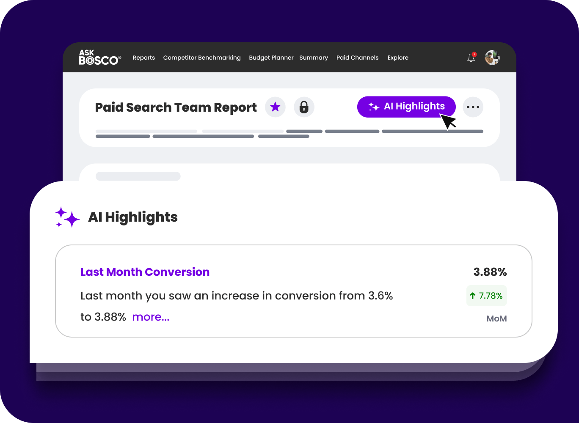This screenshot has width=579, height=423.
Task: Click the Paid Search Team Report title
Action: (176, 107)
